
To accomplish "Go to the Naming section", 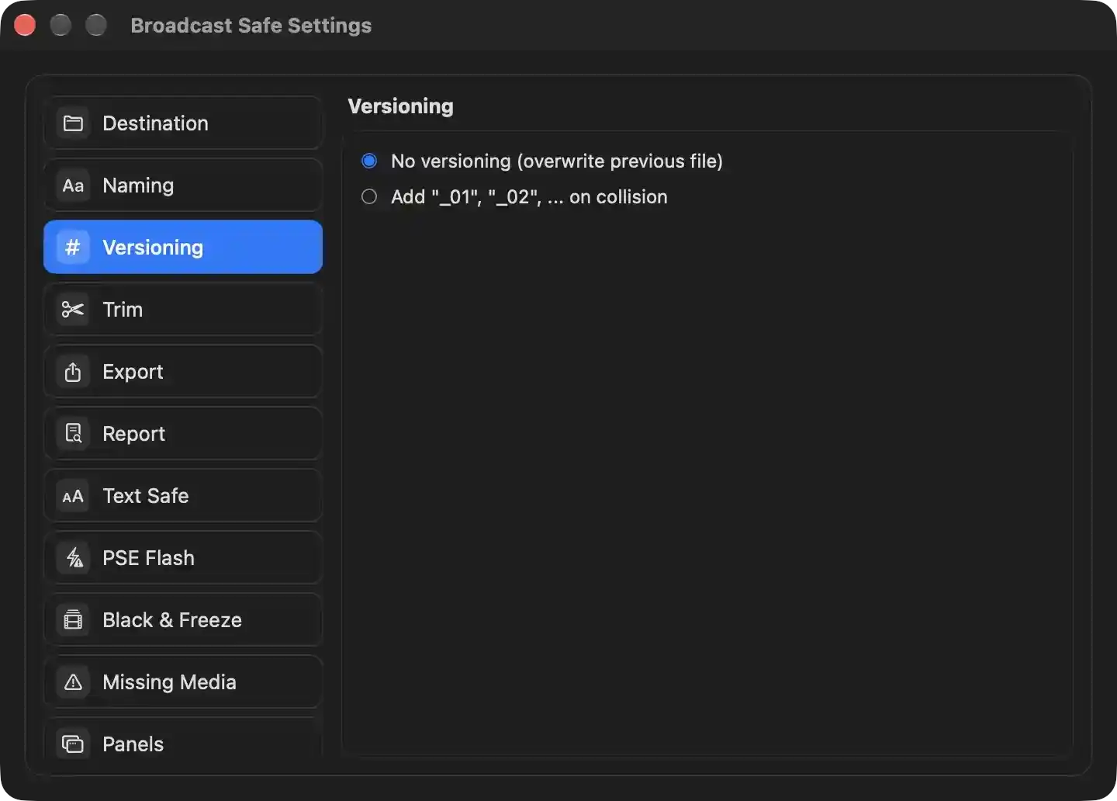I will tap(183, 186).
